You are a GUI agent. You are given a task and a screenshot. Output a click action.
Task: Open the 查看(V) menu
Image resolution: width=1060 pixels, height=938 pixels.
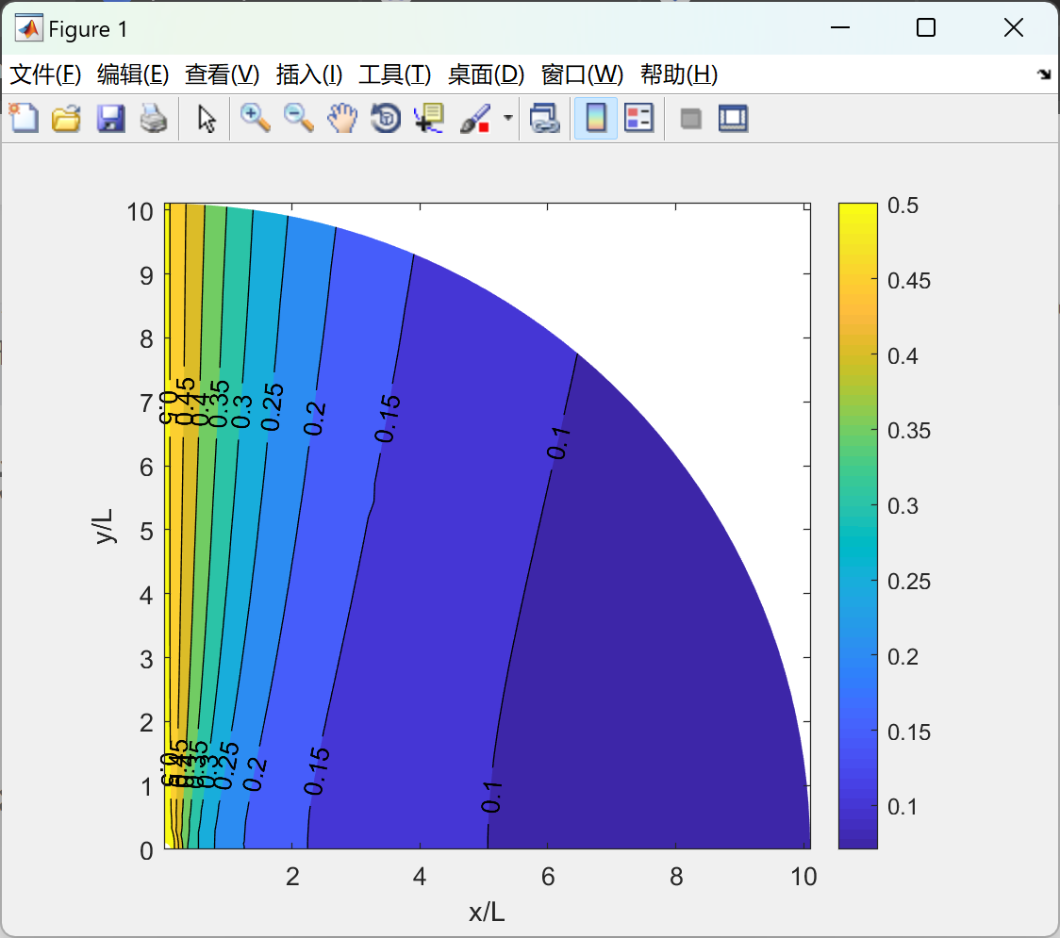(x=222, y=74)
